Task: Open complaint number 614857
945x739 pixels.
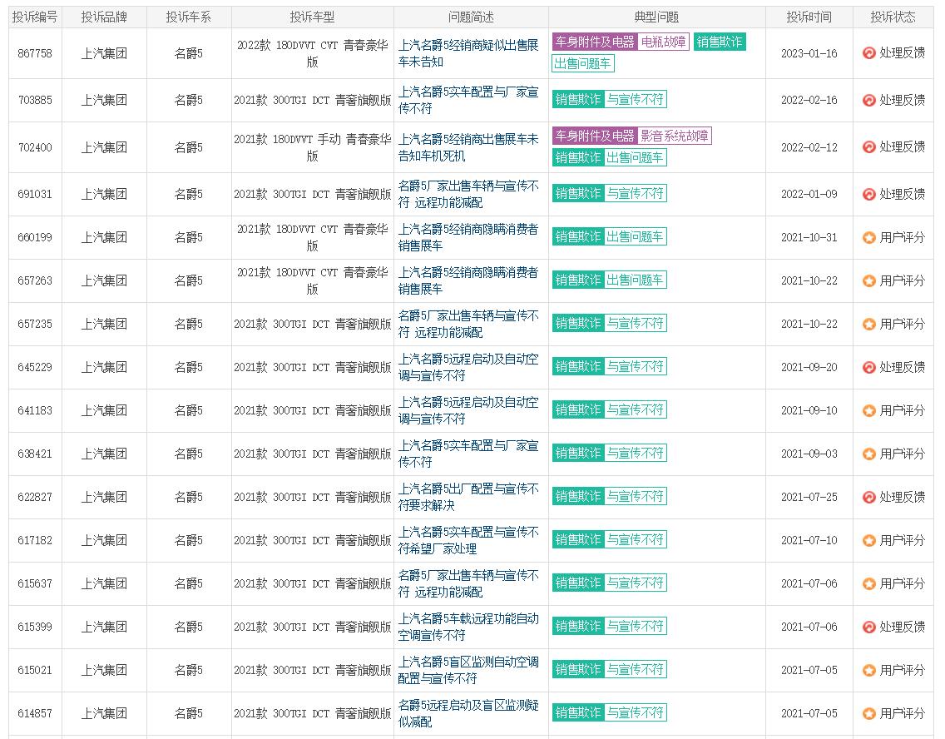Action: click(36, 713)
